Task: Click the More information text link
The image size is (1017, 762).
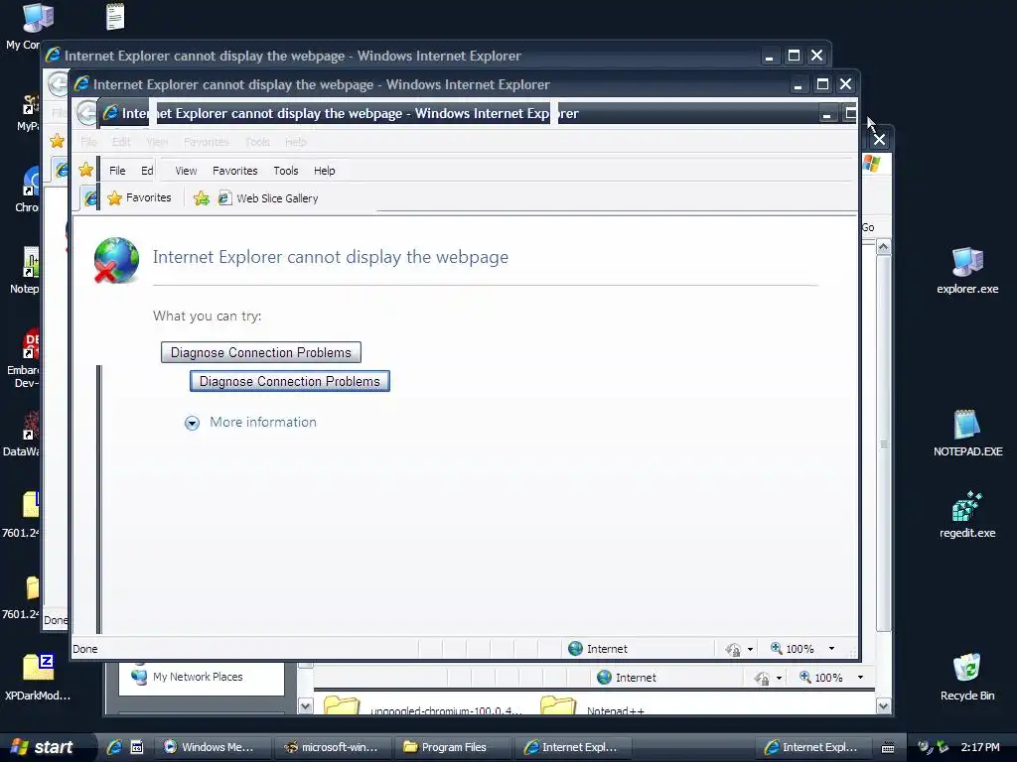Action: 262,422
